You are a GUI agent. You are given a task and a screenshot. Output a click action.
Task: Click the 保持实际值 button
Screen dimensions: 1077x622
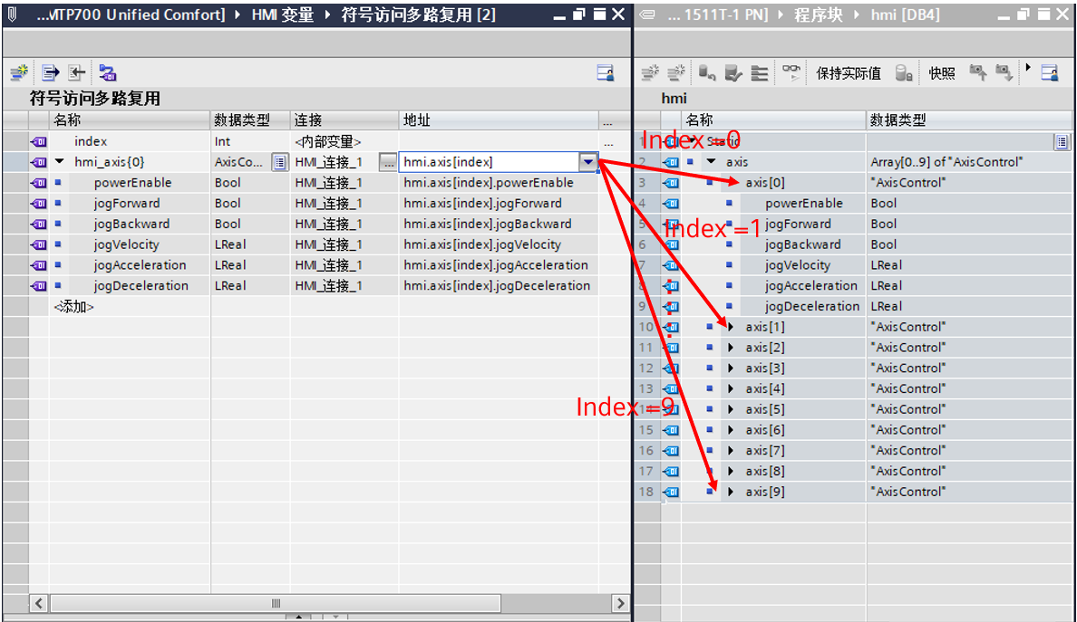click(x=848, y=73)
